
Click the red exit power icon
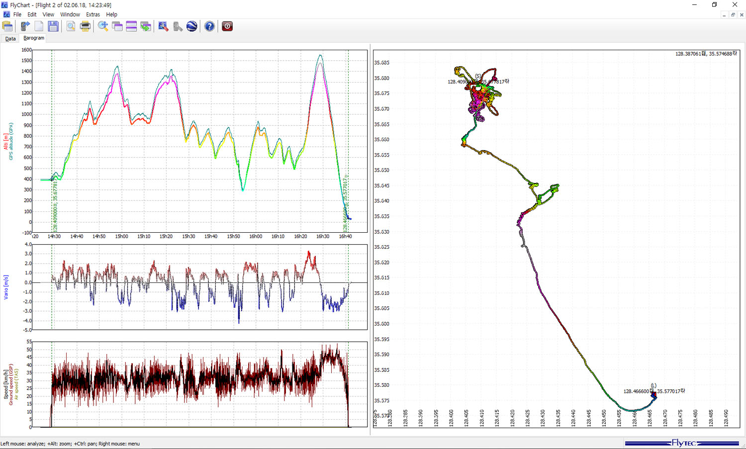click(227, 26)
